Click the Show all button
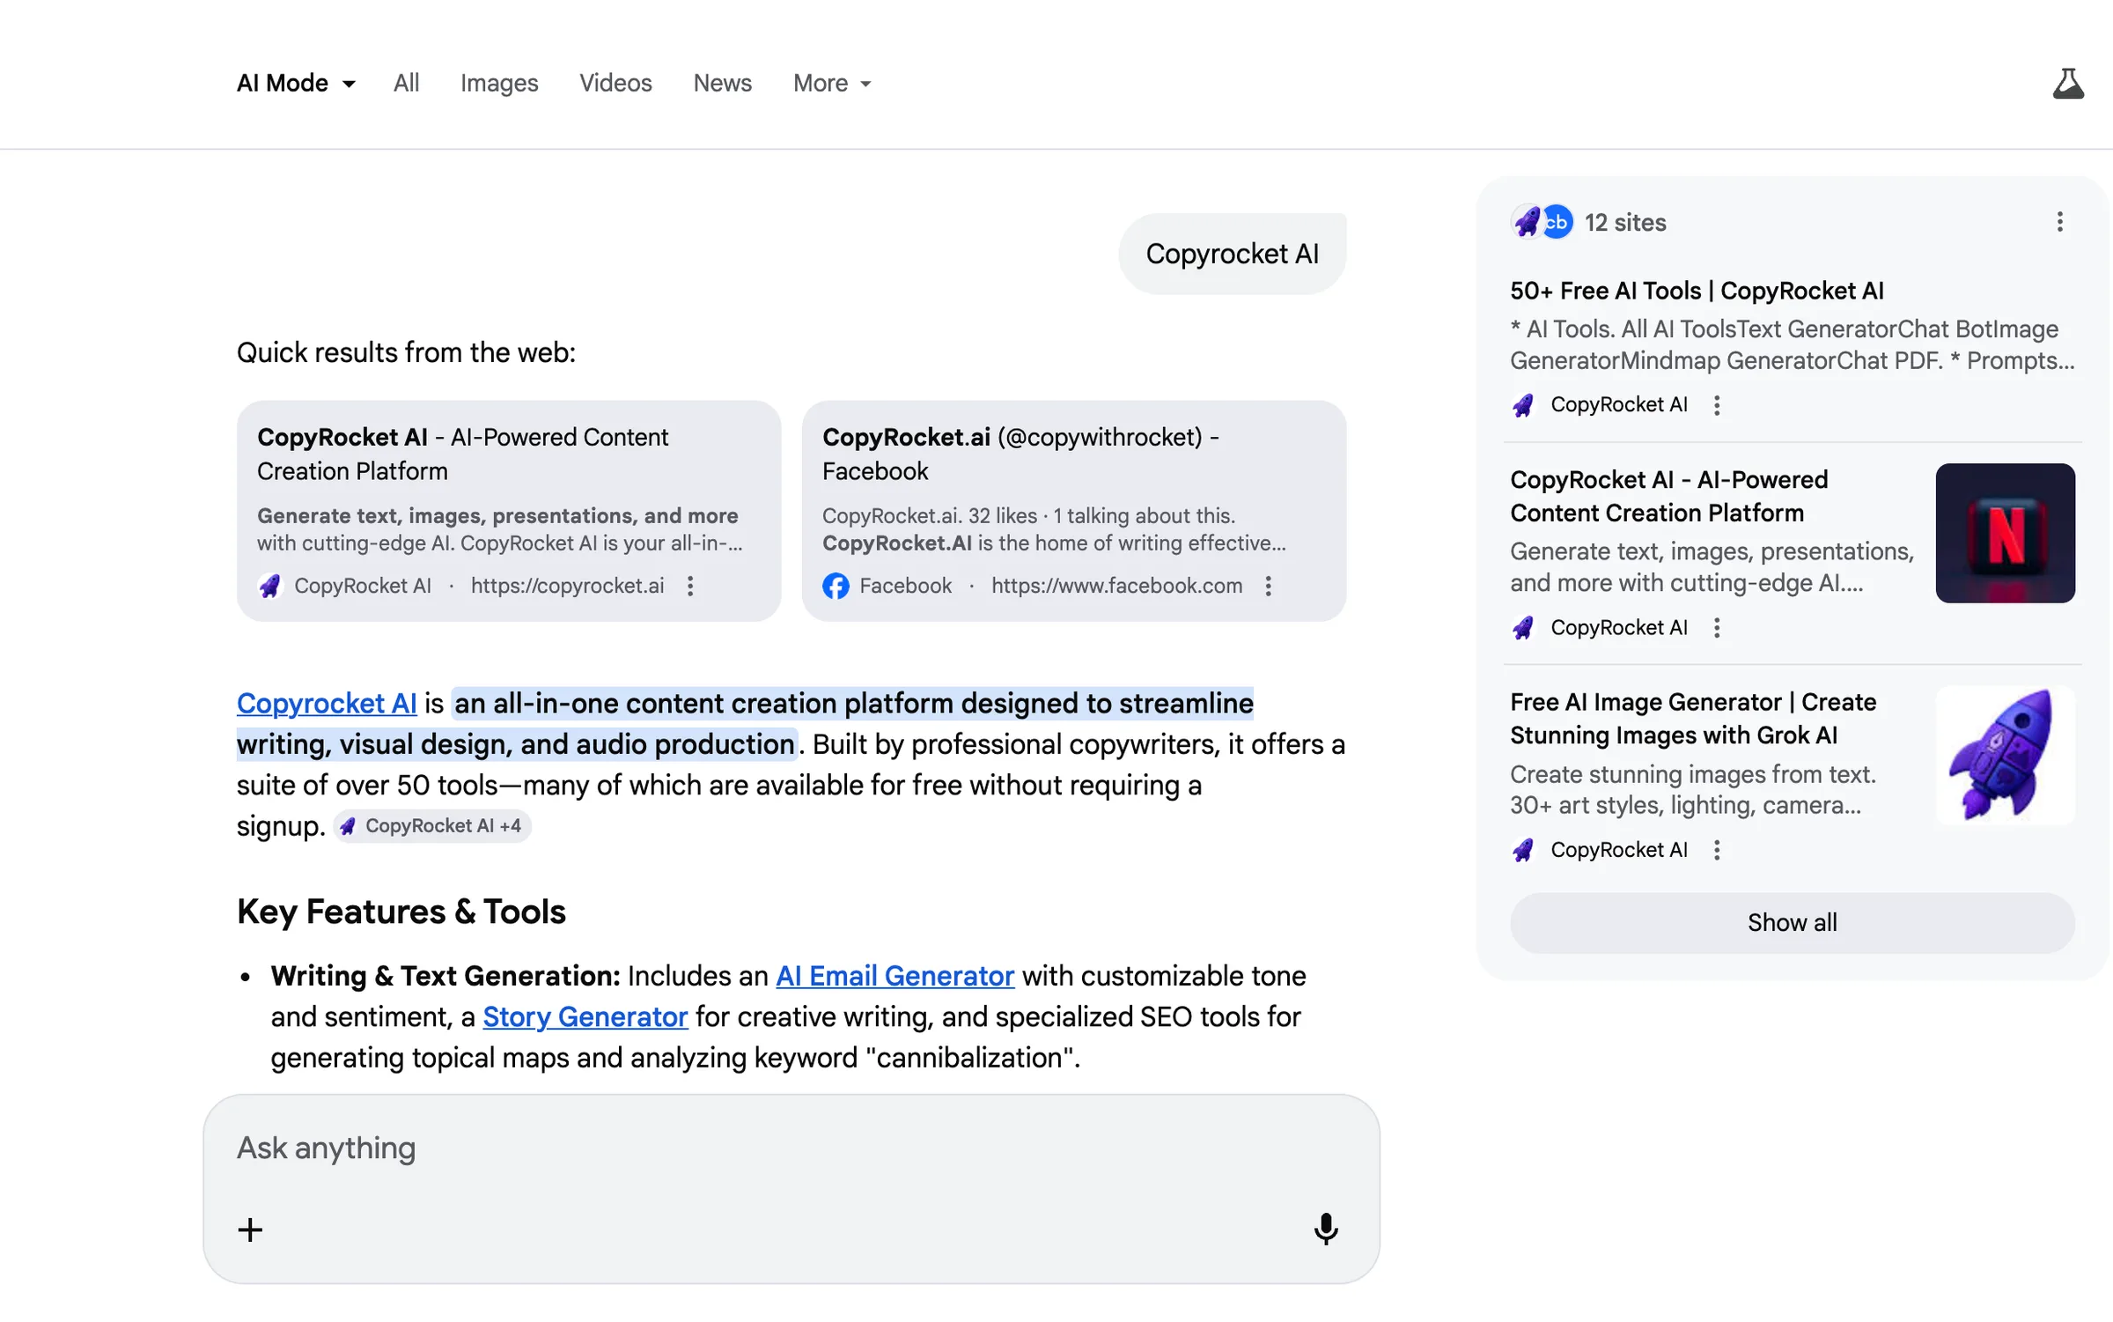The width and height of the screenshot is (2113, 1322). (x=1792, y=922)
